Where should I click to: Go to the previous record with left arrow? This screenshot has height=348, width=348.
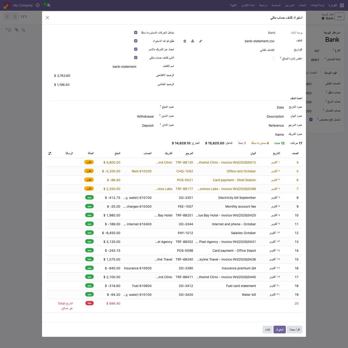[8, 16]
